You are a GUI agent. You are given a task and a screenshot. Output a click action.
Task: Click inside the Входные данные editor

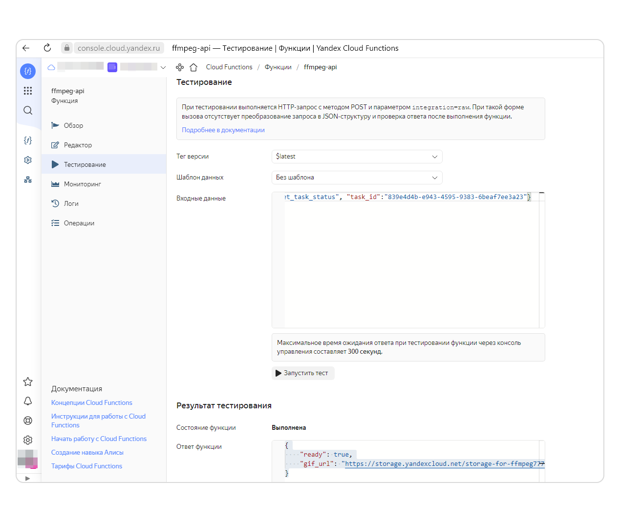pyautogui.click(x=408, y=260)
